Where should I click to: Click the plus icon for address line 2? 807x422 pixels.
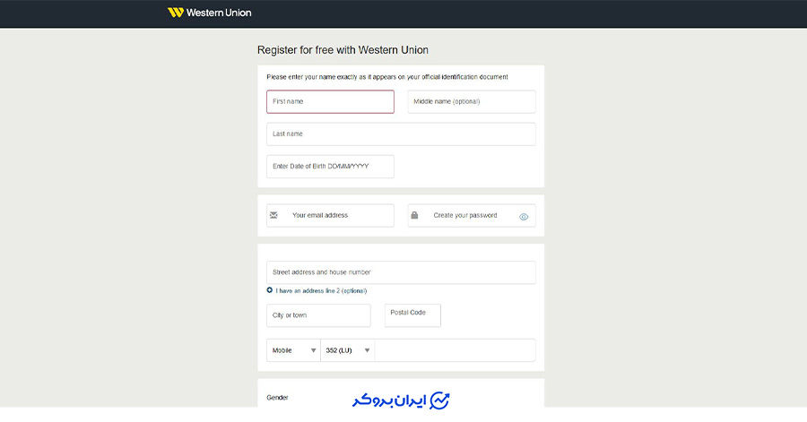point(270,290)
